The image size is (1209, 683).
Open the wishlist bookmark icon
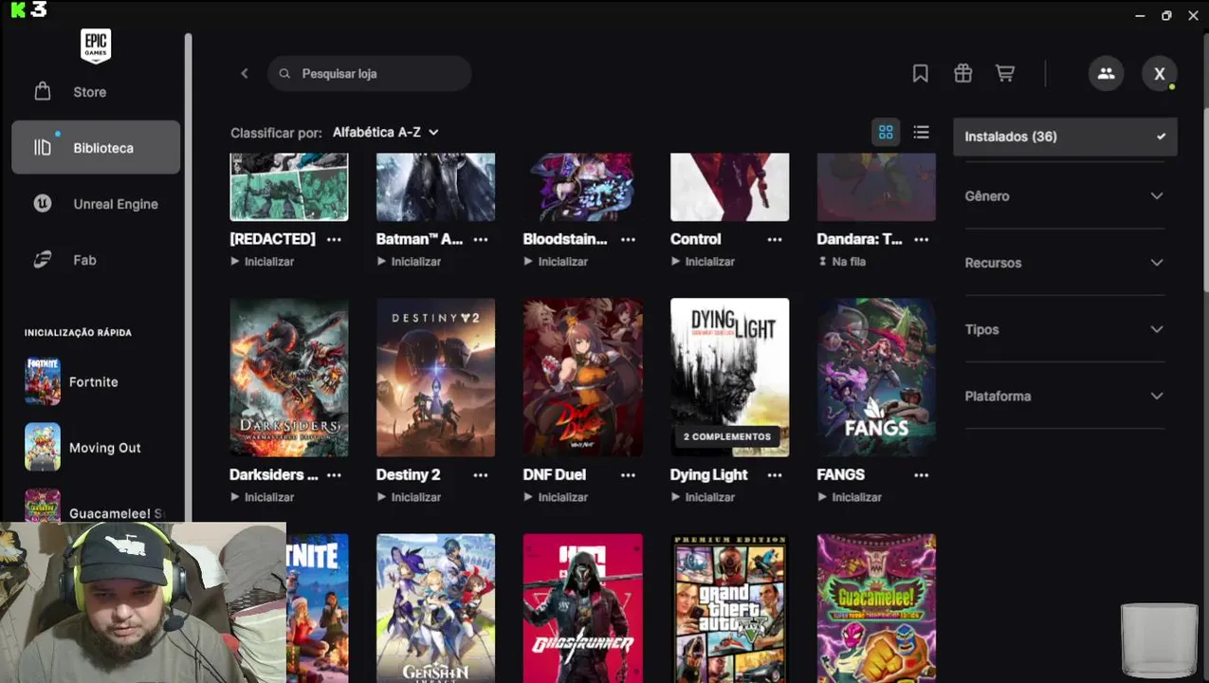click(920, 73)
